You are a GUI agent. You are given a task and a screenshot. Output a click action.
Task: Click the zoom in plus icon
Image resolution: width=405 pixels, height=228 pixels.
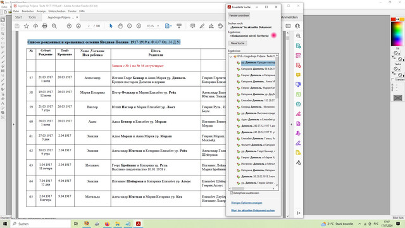point(139,26)
